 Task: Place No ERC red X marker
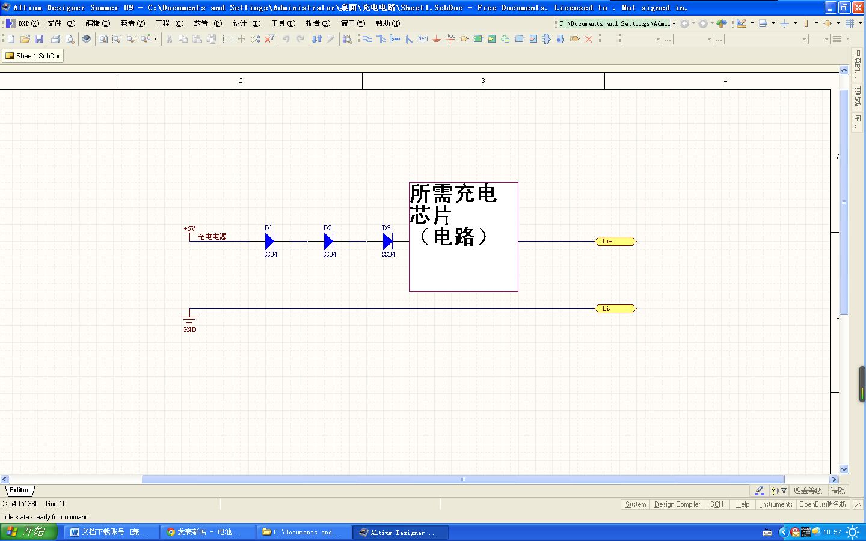pos(589,39)
